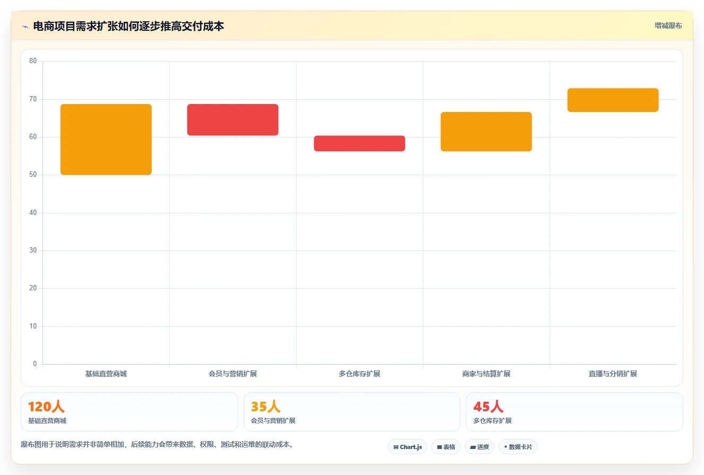Select the red 会员与营销扩展 waterfall bar
Screen dimensions: 704x475
pyautogui.click(x=233, y=120)
